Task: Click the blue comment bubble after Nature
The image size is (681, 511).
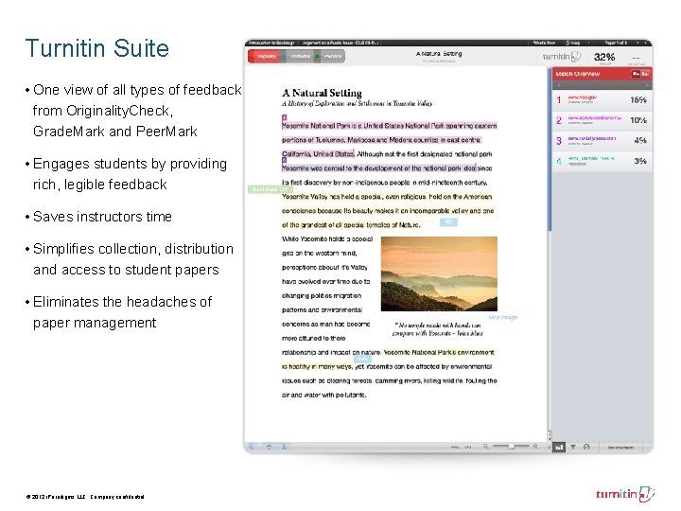Action: [x=448, y=222]
